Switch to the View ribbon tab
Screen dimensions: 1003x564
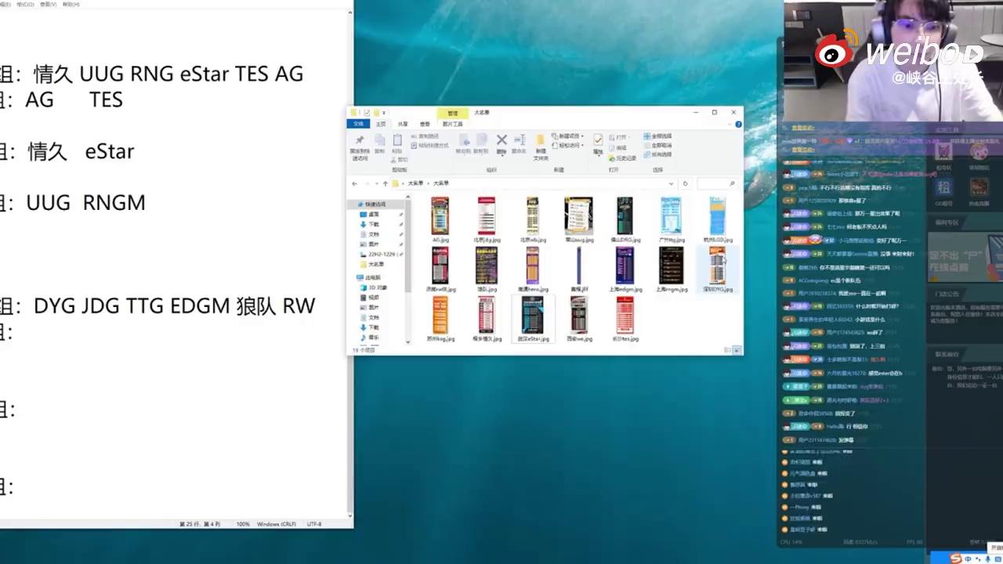pyautogui.click(x=425, y=124)
